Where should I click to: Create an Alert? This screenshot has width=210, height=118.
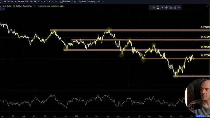[82, 2]
